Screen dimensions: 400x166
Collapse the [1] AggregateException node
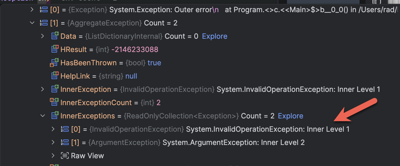click(32, 23)
